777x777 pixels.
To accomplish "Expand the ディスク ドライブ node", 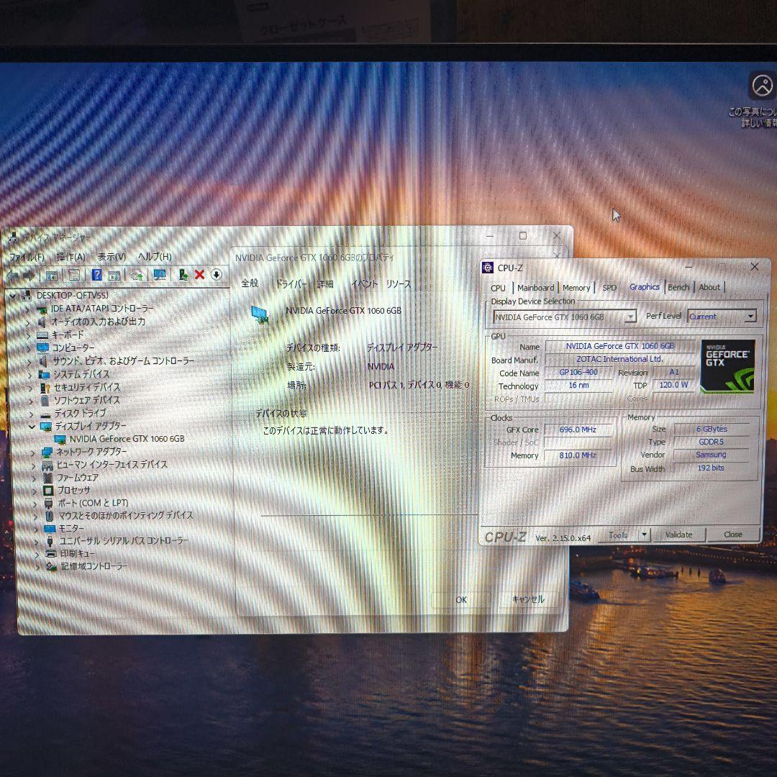I will (x=31, y=414).
